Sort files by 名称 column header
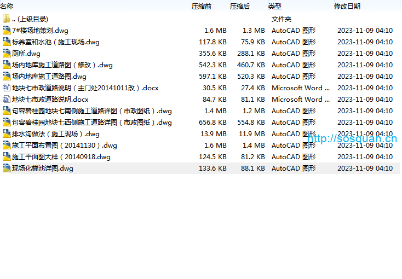 (7, 6)
